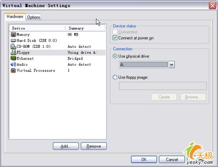218x167 pixels.
Task: Uncheck Connect at power on
Action: click(x=115, y=38)
